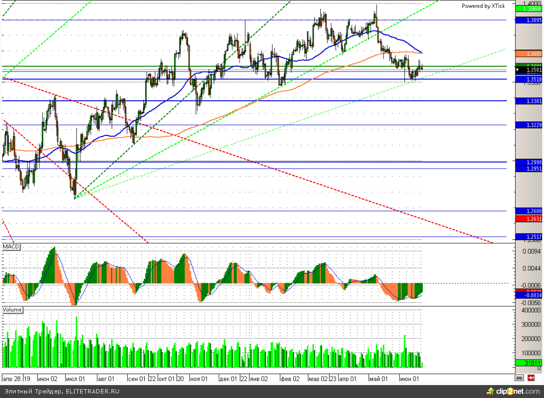Click the 'июл 01' date label
Screen dimensions: 544x398
coord(76,379)
